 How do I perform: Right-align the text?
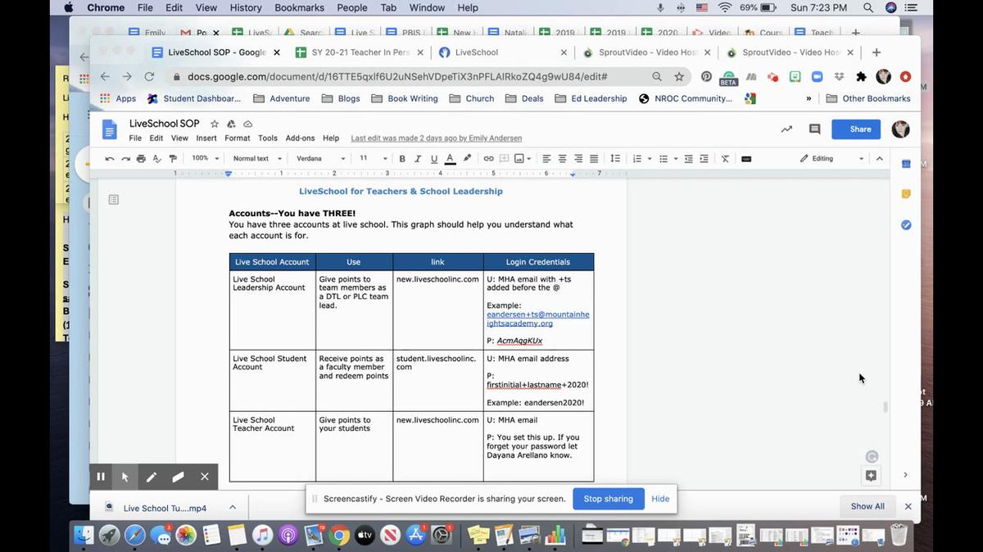(x=578, y=159)
